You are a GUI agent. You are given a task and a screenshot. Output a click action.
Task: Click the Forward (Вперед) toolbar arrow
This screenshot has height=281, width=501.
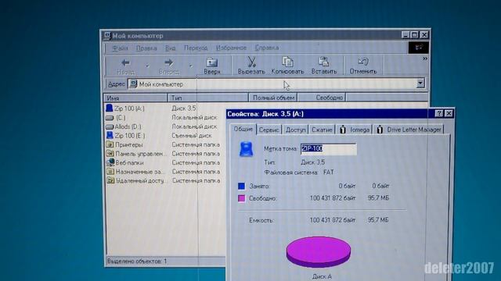[169, 62]
